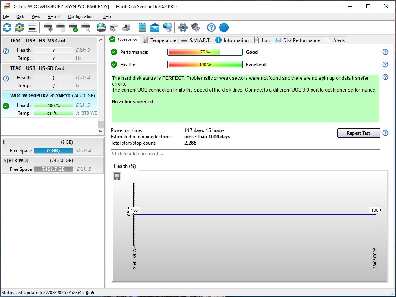Screen dimensions: 396x297
Task: Click the help icon next to status description
Action: coord(385,77)
